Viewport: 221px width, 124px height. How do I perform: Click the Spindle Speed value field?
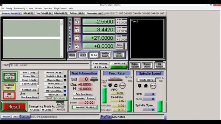click(x=149, y=110)
